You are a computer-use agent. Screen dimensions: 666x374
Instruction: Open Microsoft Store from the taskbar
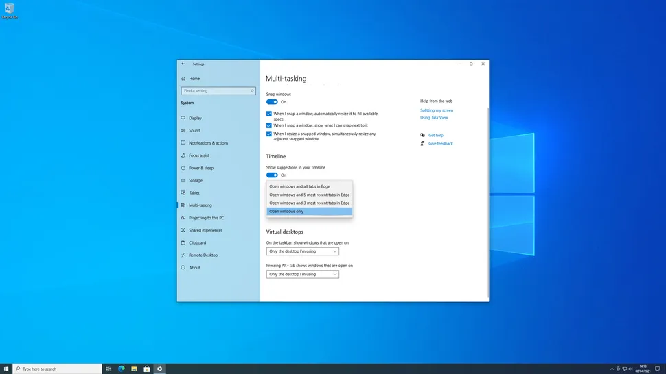146,369
